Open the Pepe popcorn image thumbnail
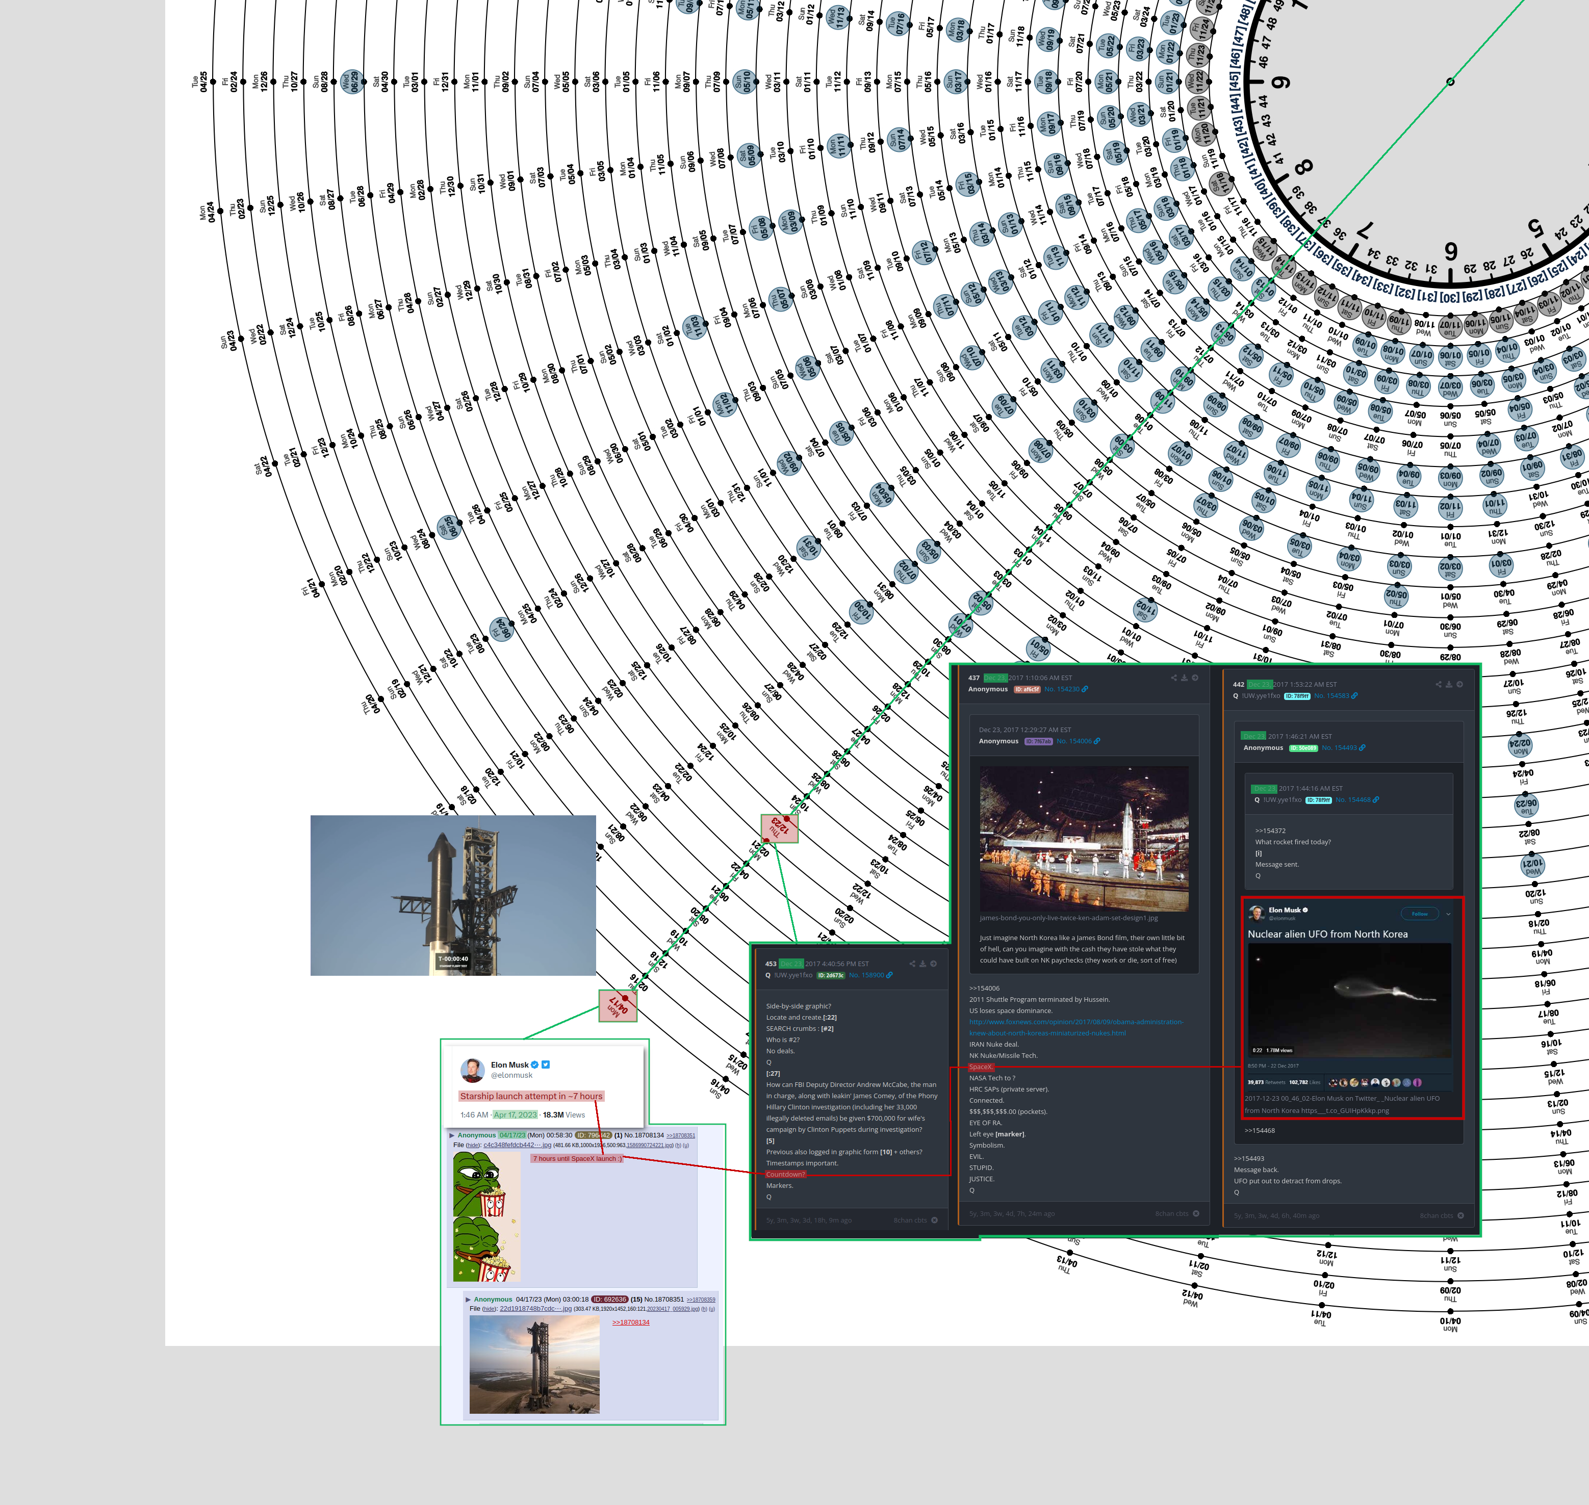The height and width of the screenshot is (1505, 1589). pyautogui.click(x=486, y=1216)
